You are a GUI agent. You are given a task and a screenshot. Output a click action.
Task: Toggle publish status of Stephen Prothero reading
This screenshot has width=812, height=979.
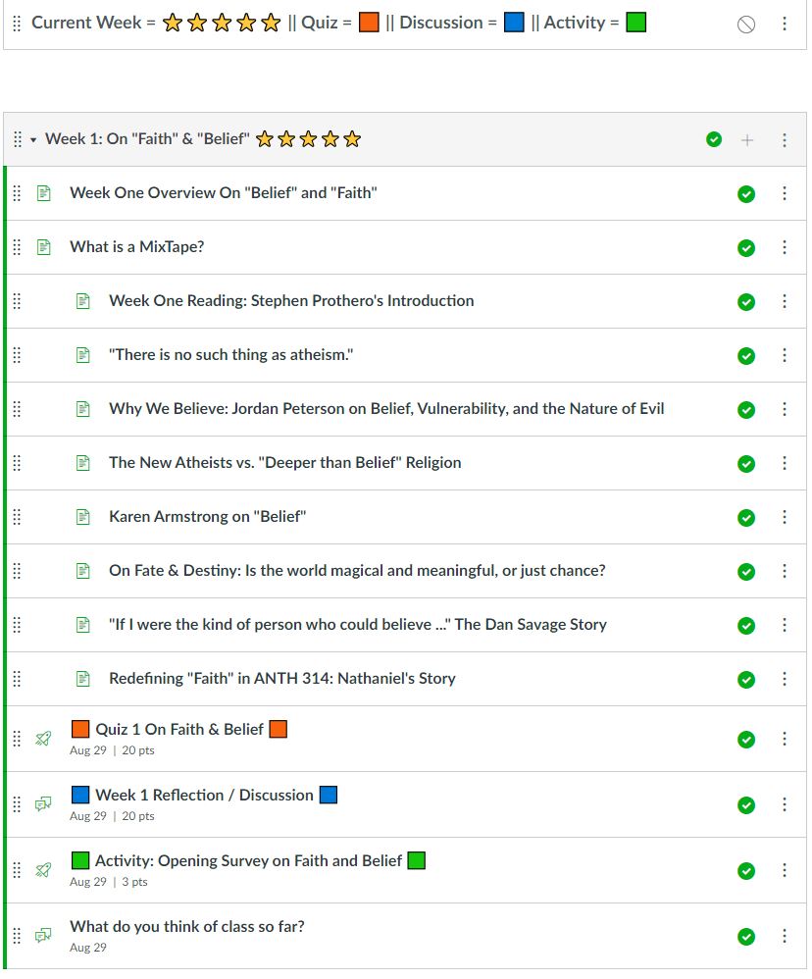746,302
